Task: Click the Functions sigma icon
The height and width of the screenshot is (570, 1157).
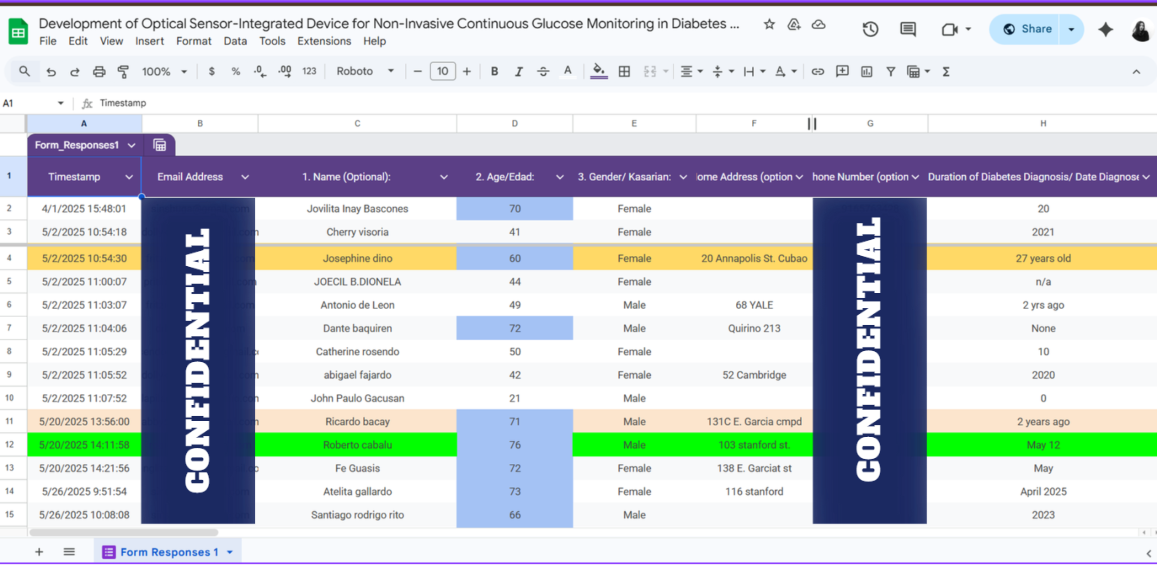Action: (x=946, y=72)
